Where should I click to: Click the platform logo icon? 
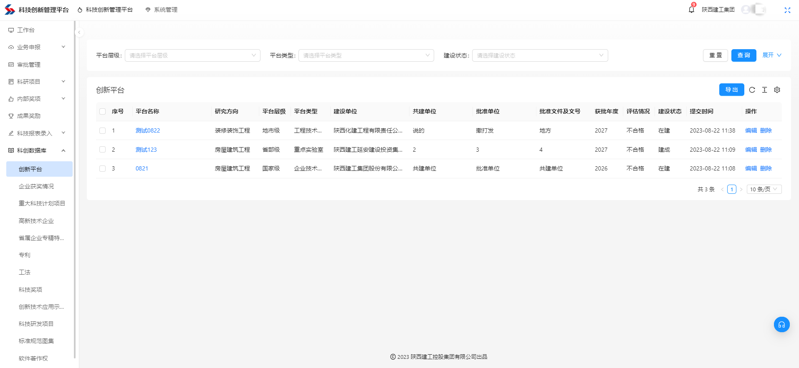coord(10,10)
